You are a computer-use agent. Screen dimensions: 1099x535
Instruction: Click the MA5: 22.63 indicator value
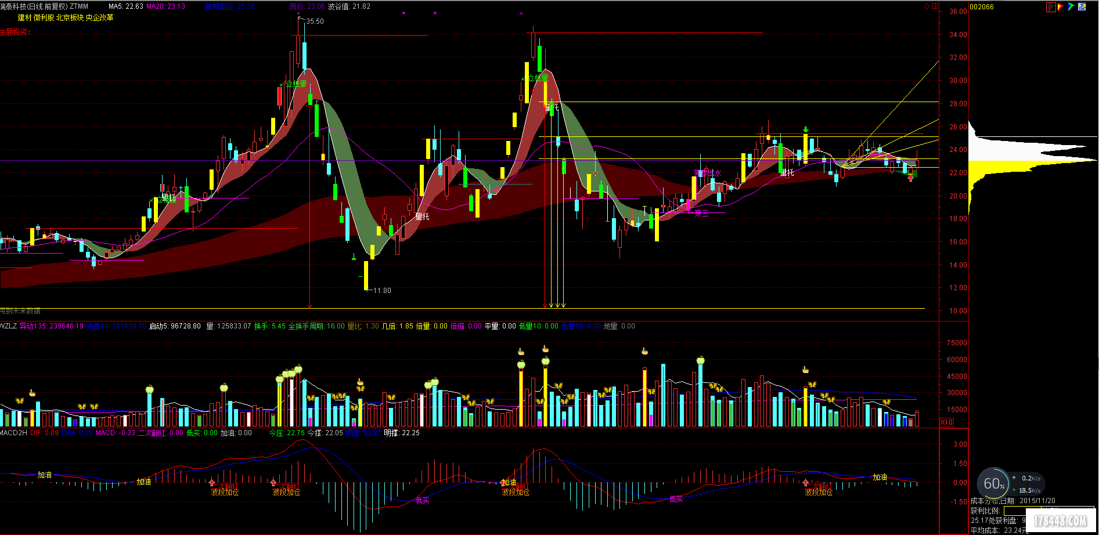tap(126, 6)
